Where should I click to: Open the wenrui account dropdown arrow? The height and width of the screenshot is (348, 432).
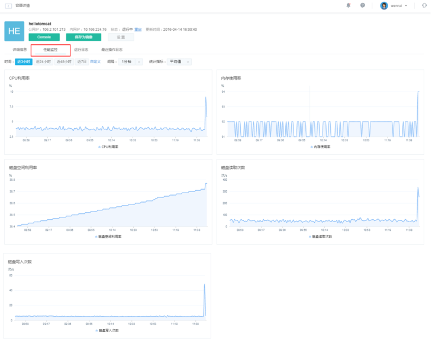406,6
